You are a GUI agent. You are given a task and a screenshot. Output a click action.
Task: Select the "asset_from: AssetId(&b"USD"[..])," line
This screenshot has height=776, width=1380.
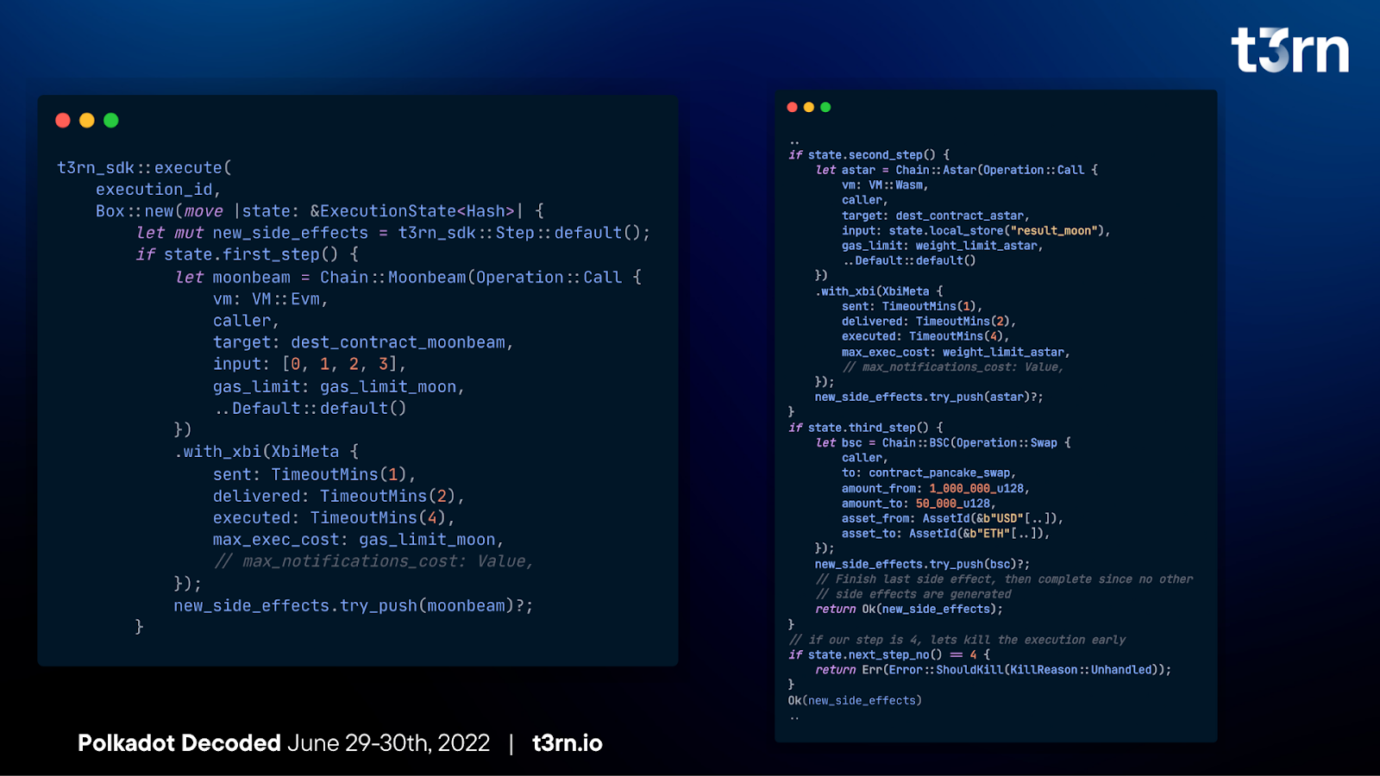coord(952,519)
